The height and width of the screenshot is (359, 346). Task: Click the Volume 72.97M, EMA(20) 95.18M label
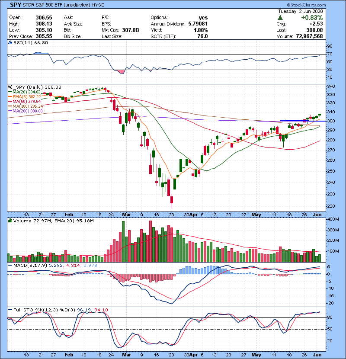click(53, 221)
